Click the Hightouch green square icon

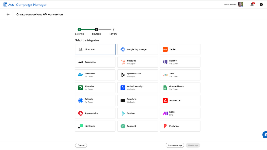[80, 126]
